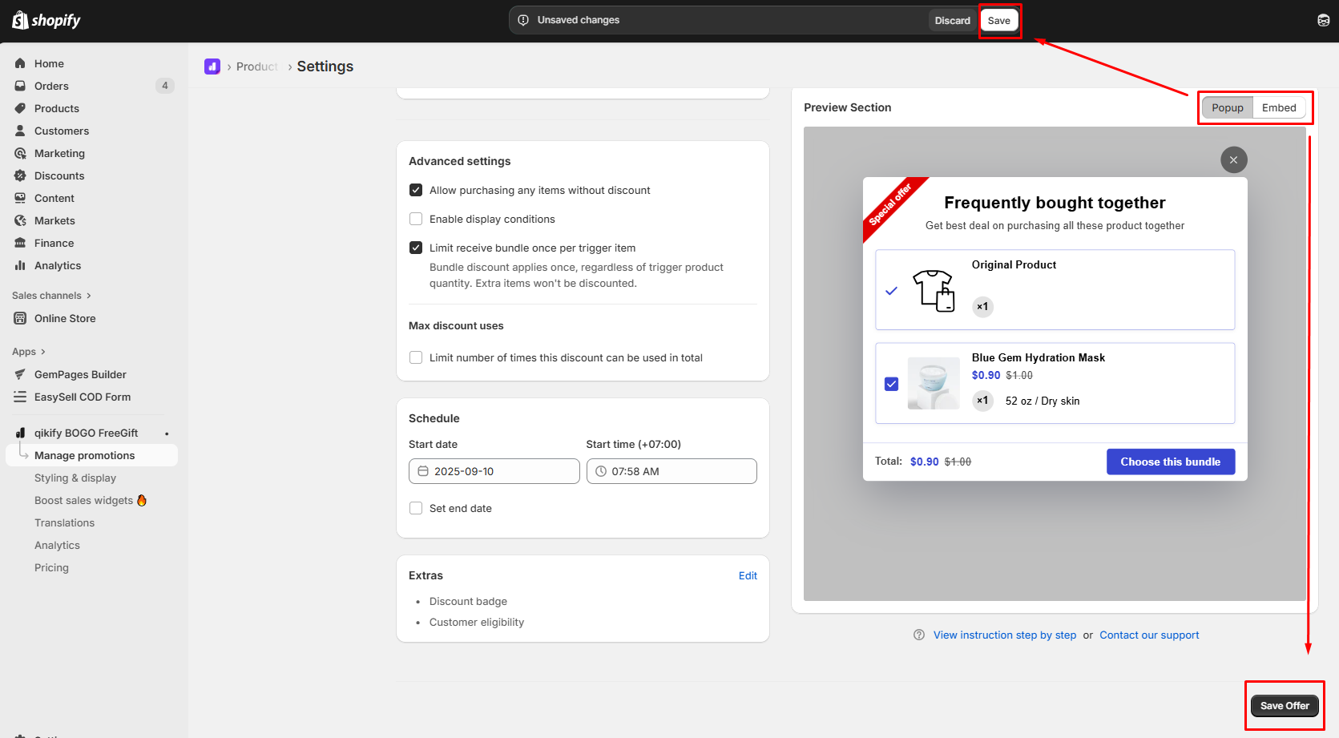Click the Original Product t-shirt icon
The image size is (1339, 738).
coord(934,290)
